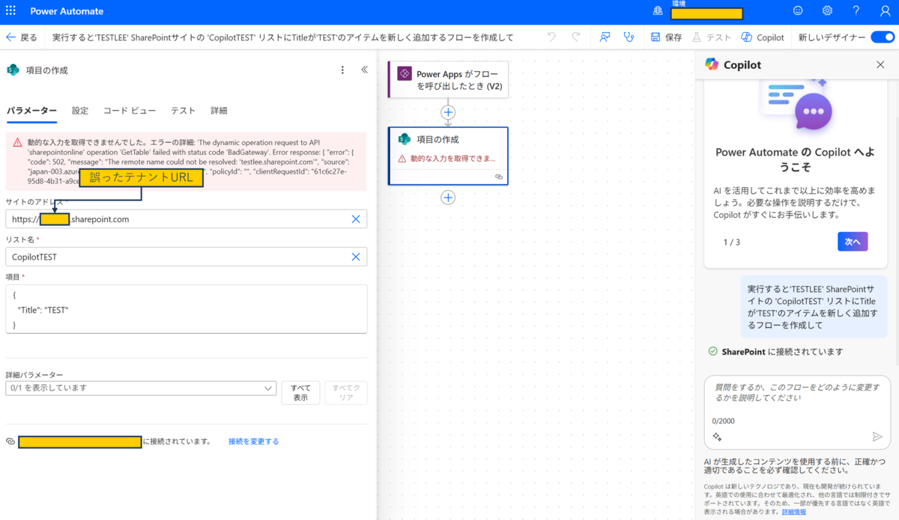Click the red error warning icon in banner
899x520 pixels.
17,141
